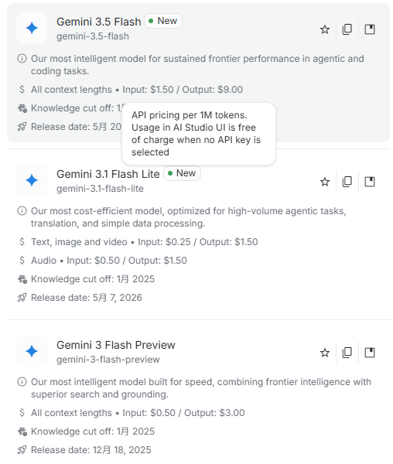Open Gemini 3 Flash Preview panel icon
Viewport: 393px width, 464px height.
tap(370, 353)
